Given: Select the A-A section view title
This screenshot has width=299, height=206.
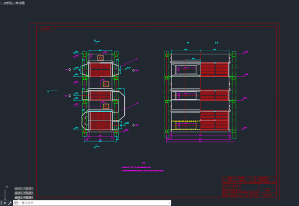Looking at the screenshot, I should pos(188,43).
